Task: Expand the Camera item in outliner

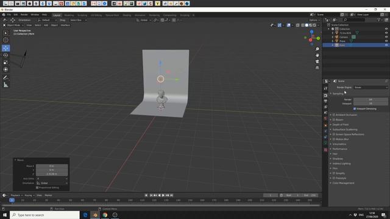Action: click(333, 37)
